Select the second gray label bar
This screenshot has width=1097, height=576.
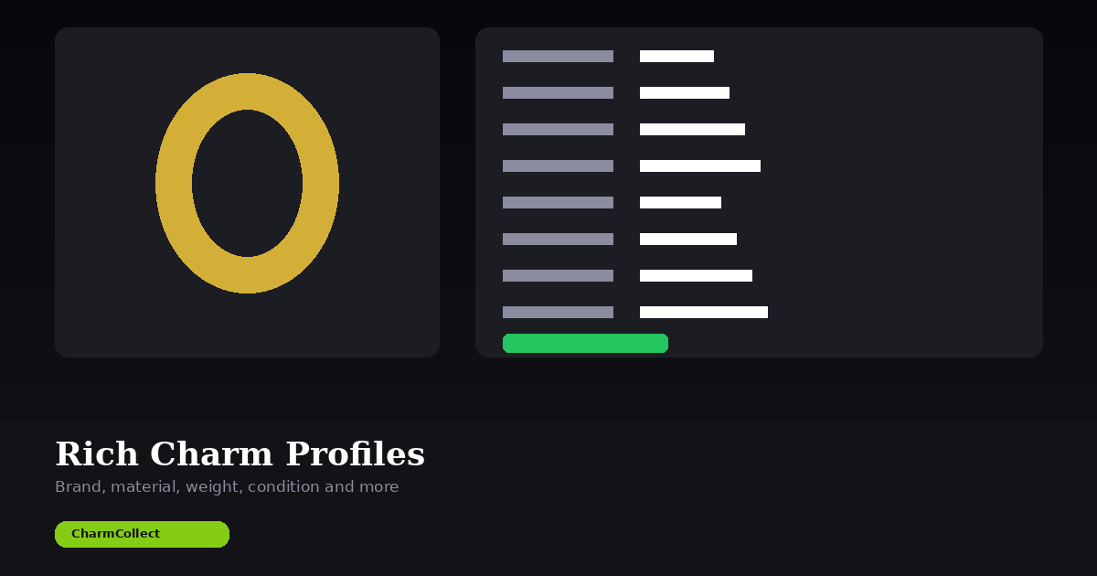(558, 92)
